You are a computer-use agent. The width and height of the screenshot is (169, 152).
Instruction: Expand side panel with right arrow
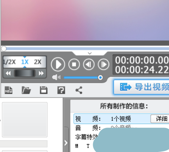[x=66, y=143]
